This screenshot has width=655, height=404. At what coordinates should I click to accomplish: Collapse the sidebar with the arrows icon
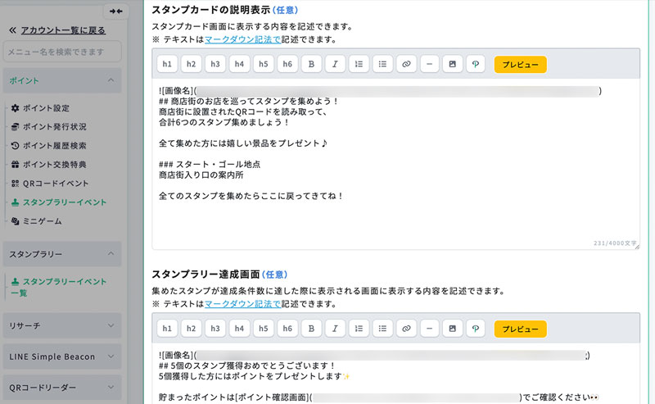[x=115, y=11]
